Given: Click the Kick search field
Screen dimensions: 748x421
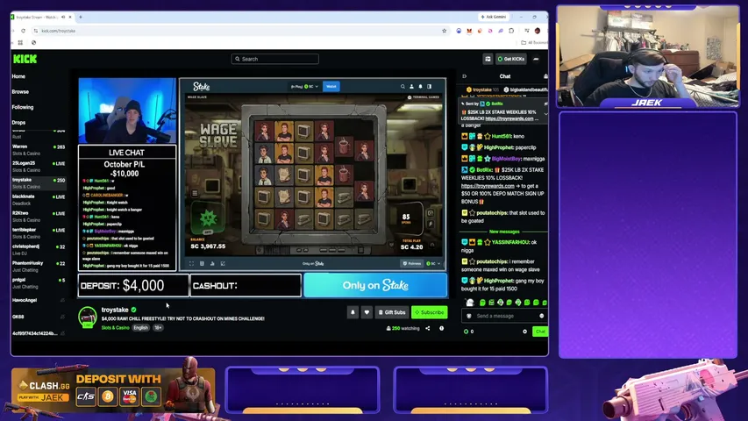Looking at the screenshot, I should point(275,59).
